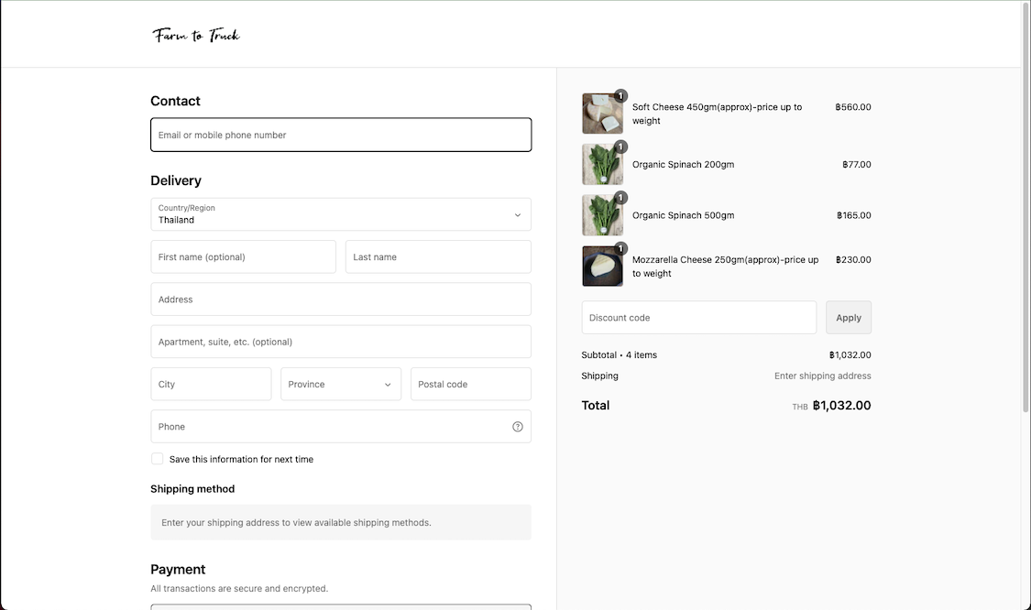This screenshot has height=610, width=1031.
Task: Click the City input field
Action: [211, 384]
